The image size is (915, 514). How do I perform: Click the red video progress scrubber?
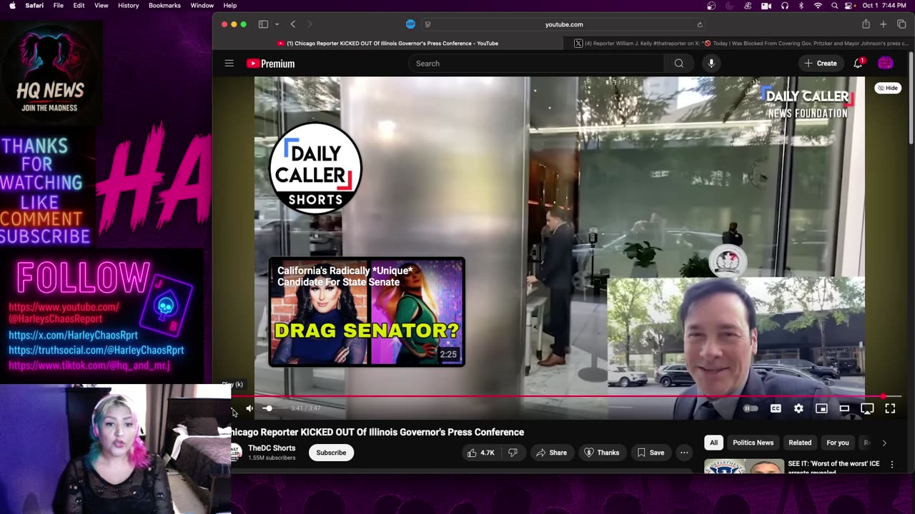tap(884, 396)
